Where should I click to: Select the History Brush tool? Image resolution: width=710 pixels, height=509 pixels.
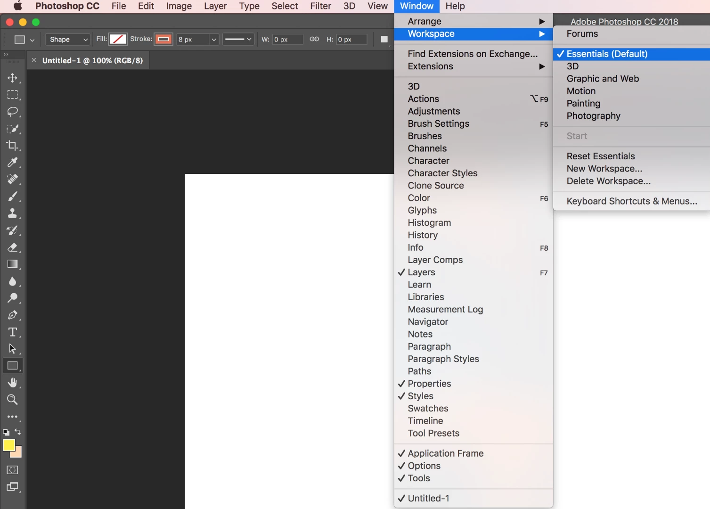pos(13,230)
